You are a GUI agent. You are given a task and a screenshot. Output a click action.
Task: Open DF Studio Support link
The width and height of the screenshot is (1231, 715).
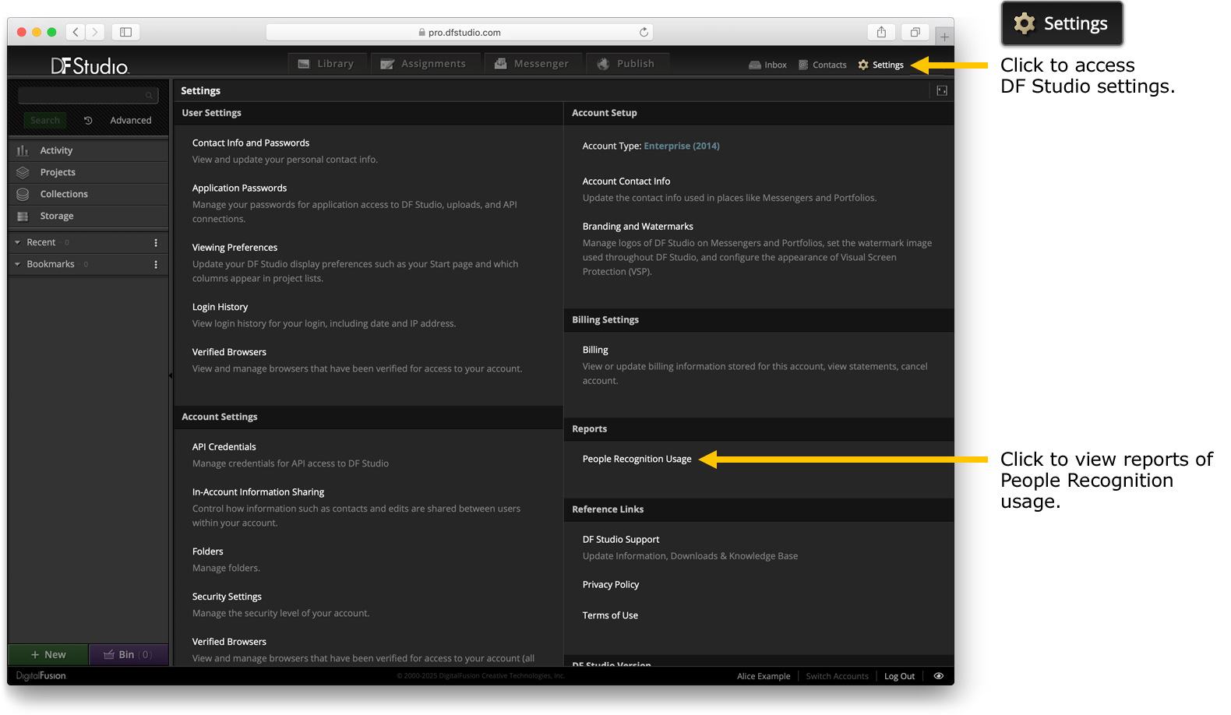click(x=621, y=540)
